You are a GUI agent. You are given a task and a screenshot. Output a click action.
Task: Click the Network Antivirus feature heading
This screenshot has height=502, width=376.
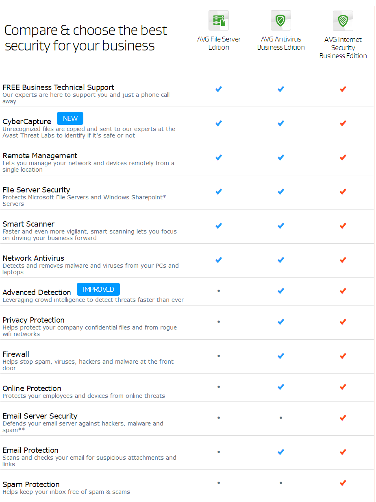point(33,258)
